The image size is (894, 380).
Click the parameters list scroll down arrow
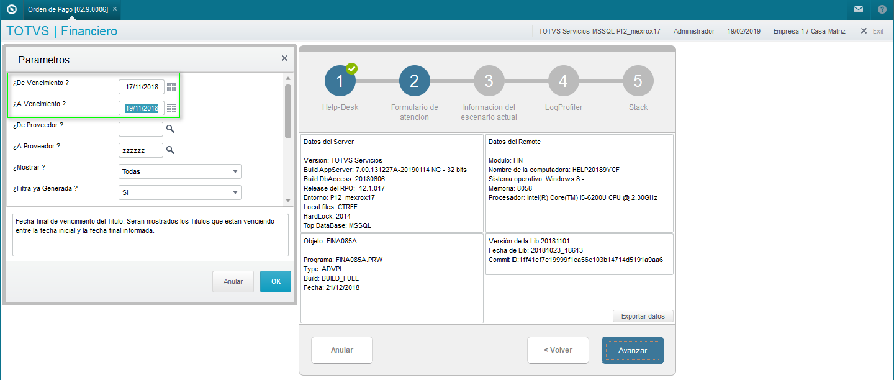click(x=287, y=201)
